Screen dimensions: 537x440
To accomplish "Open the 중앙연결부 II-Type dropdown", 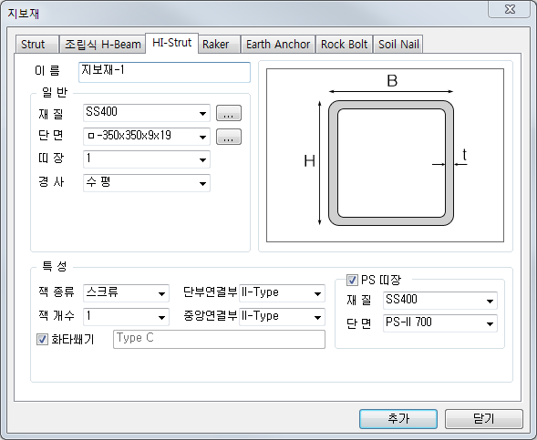I will [x=282, y=317].
